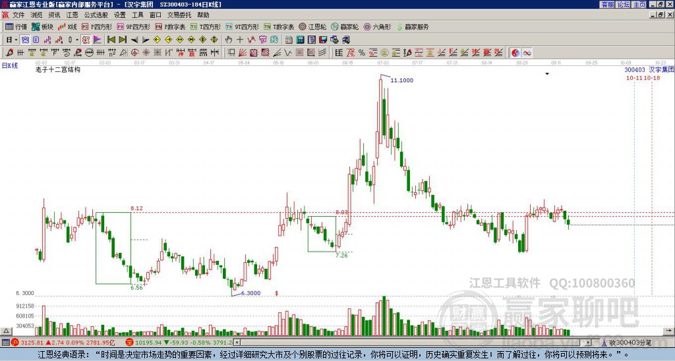Viewport: 675px width, 361px height.
Task: Open the P数字表 tool
Action: [170, 26]
